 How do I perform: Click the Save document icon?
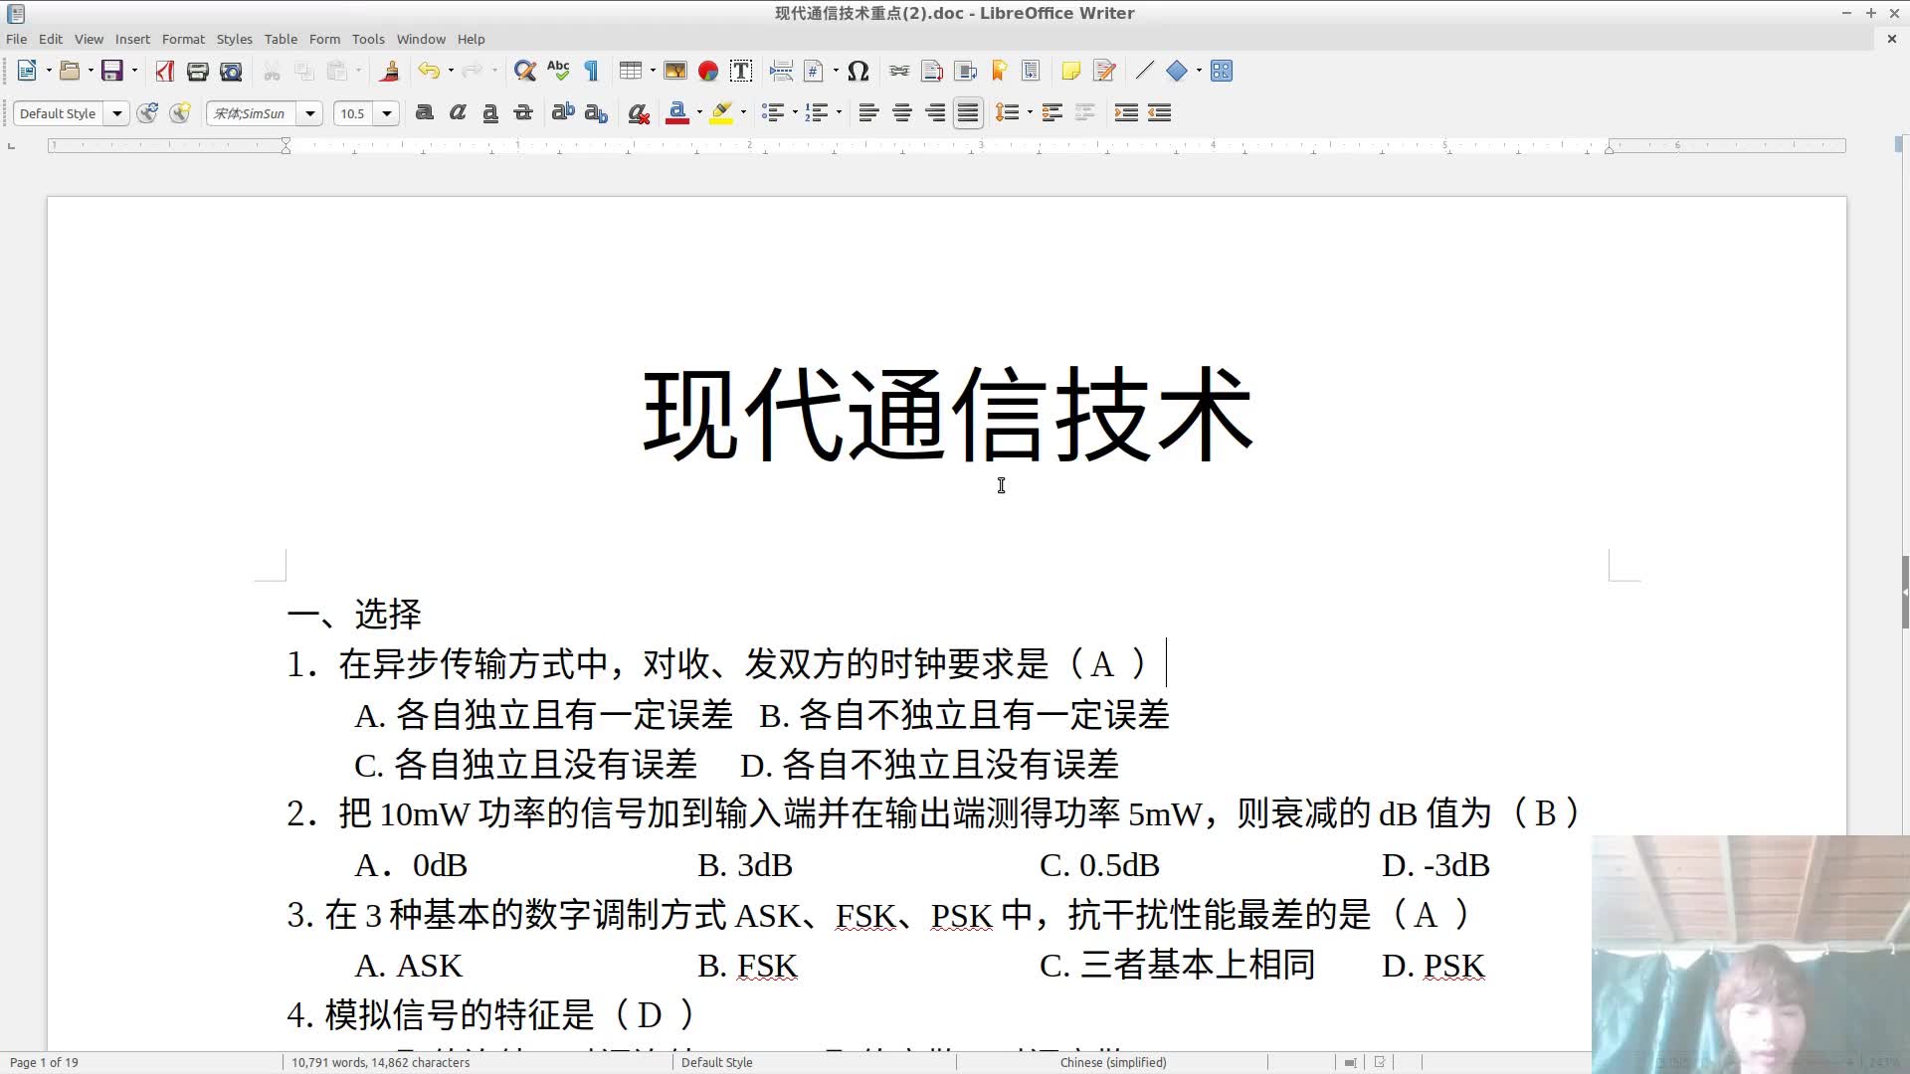111,71
